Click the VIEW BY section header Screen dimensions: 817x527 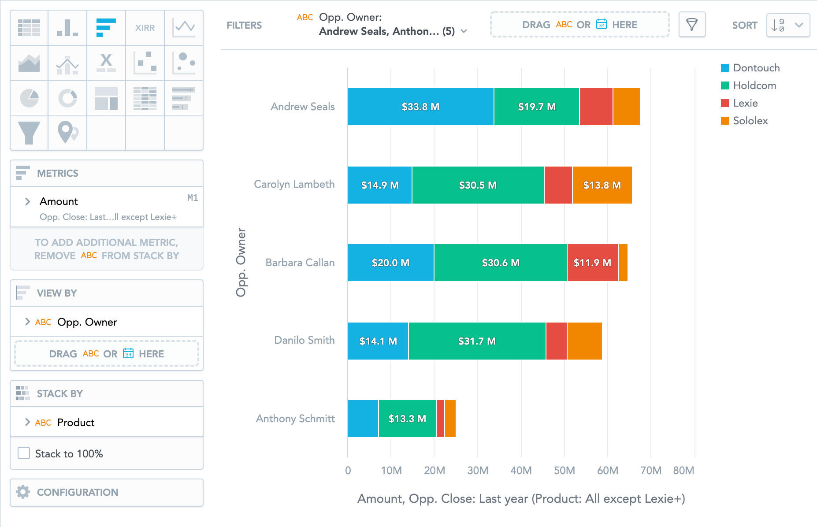107,293
